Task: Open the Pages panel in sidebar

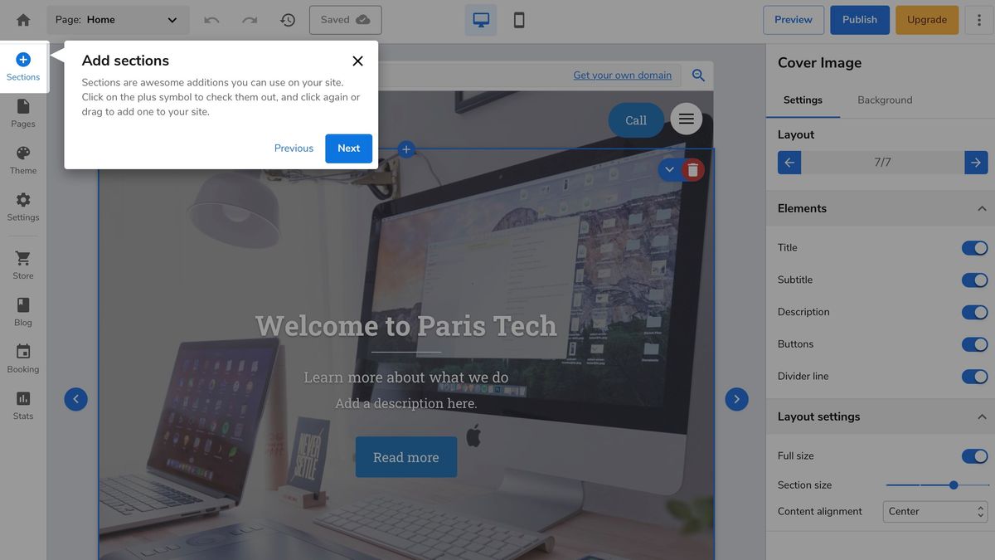Action: click(22, 112)
